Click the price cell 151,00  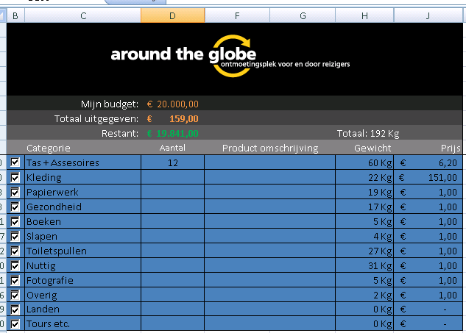[x=428, y=177]
